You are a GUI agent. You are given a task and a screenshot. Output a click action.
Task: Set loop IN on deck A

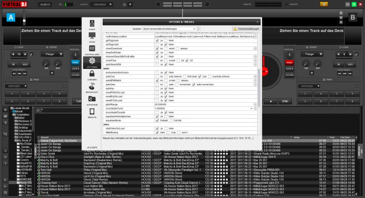coord(13,64)
